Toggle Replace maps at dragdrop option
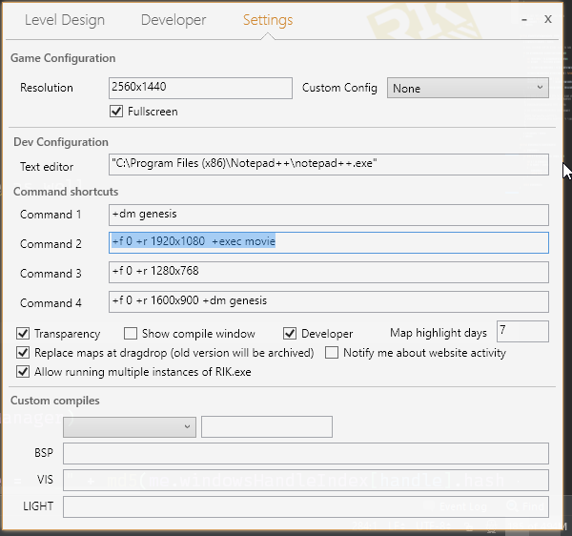Image resolution: width=572 pixels, height=536 pixels. click(24, 353)
